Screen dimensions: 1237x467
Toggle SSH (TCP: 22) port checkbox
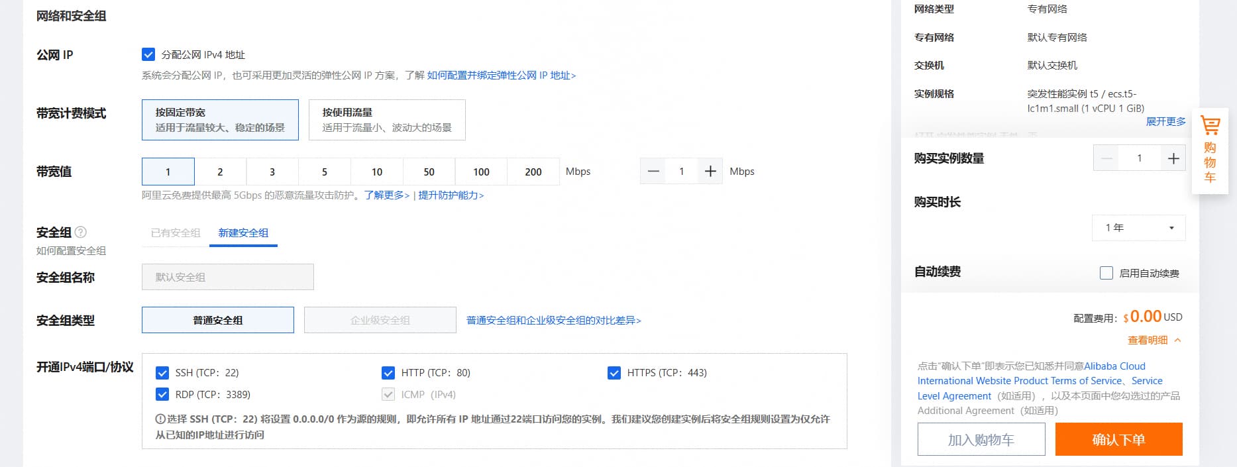(162, 373)
